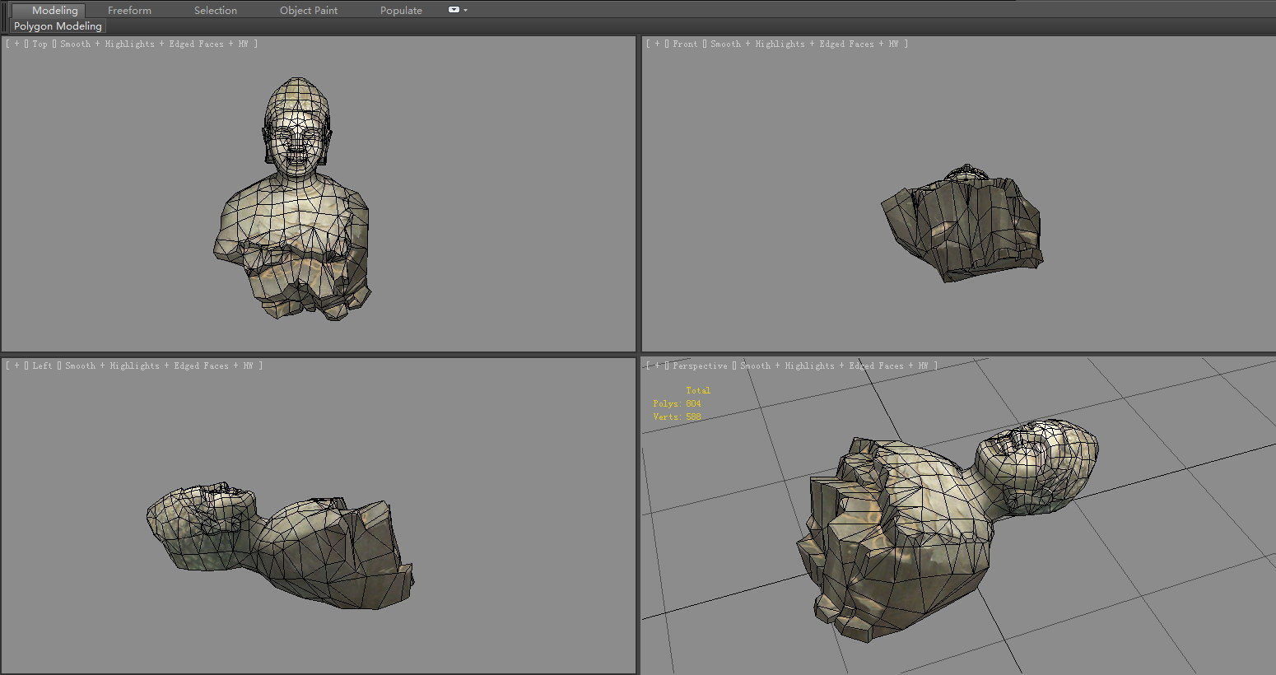Switch to the Object Paint tab

[x=309, y=10]
